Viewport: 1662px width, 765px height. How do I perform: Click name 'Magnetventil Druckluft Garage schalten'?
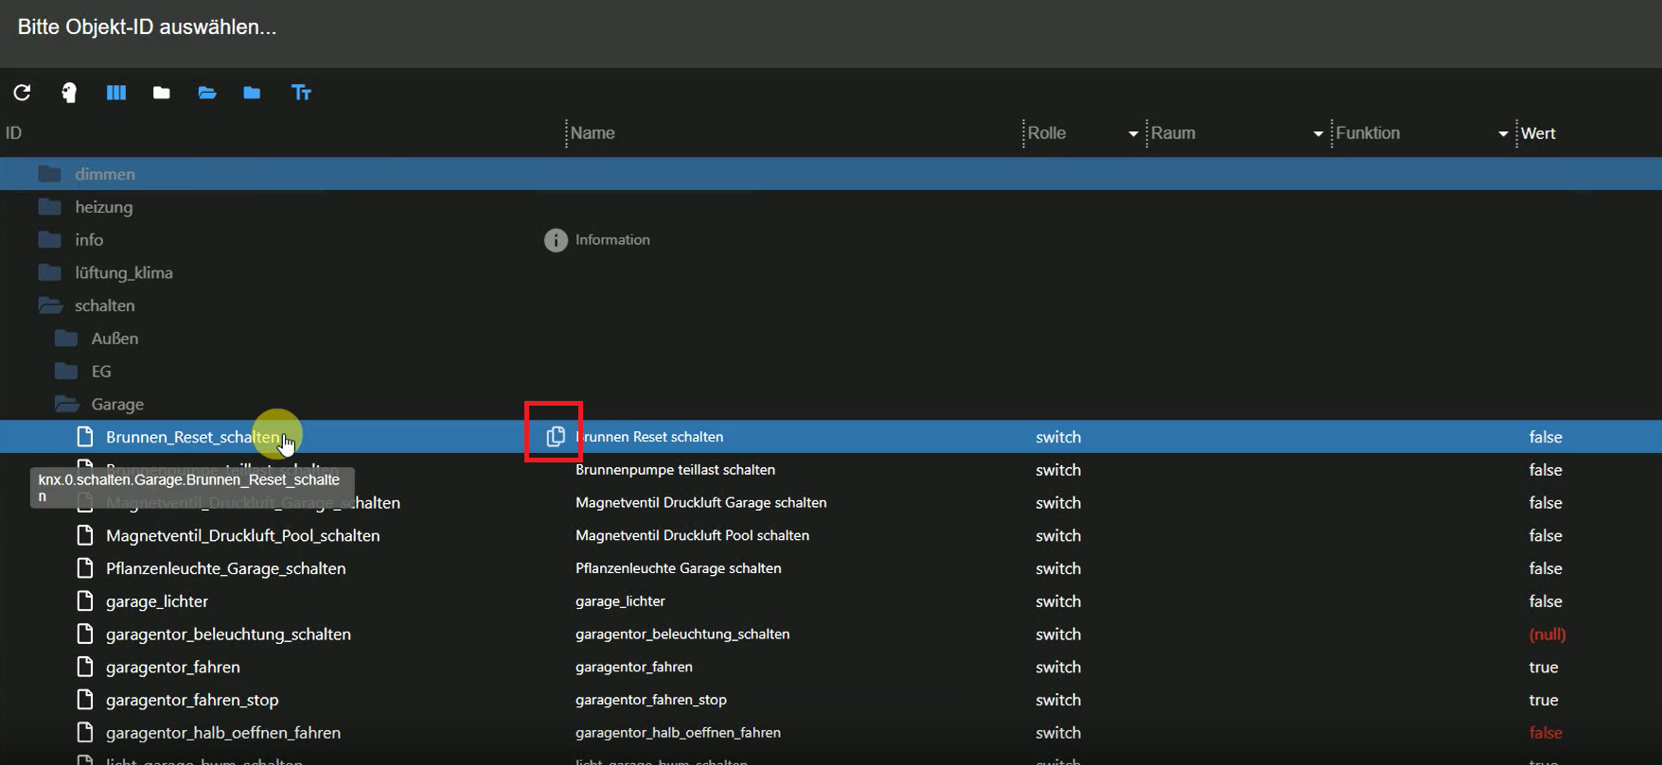[x=701, y=502]
